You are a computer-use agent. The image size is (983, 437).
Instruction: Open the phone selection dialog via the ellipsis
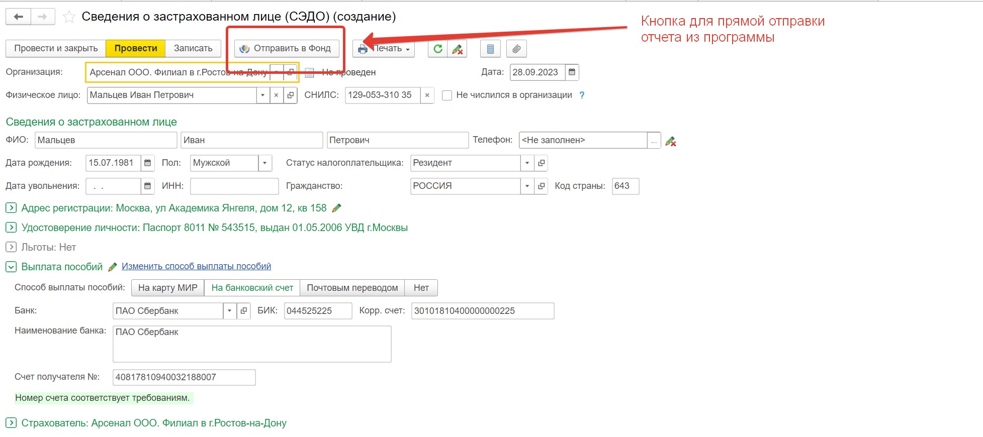coord(654,140)
